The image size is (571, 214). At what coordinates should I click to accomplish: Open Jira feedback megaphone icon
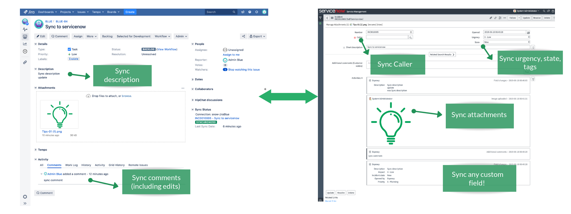pos(243,12)
